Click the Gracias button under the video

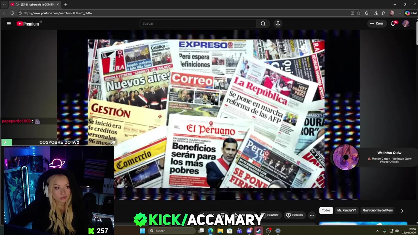[294, 215]
